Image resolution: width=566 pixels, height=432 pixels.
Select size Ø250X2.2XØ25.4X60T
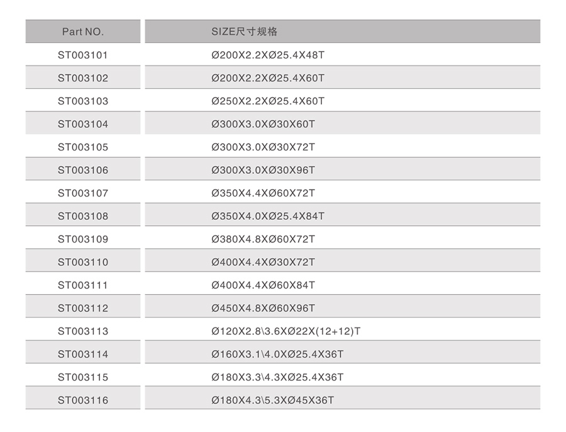268,101
